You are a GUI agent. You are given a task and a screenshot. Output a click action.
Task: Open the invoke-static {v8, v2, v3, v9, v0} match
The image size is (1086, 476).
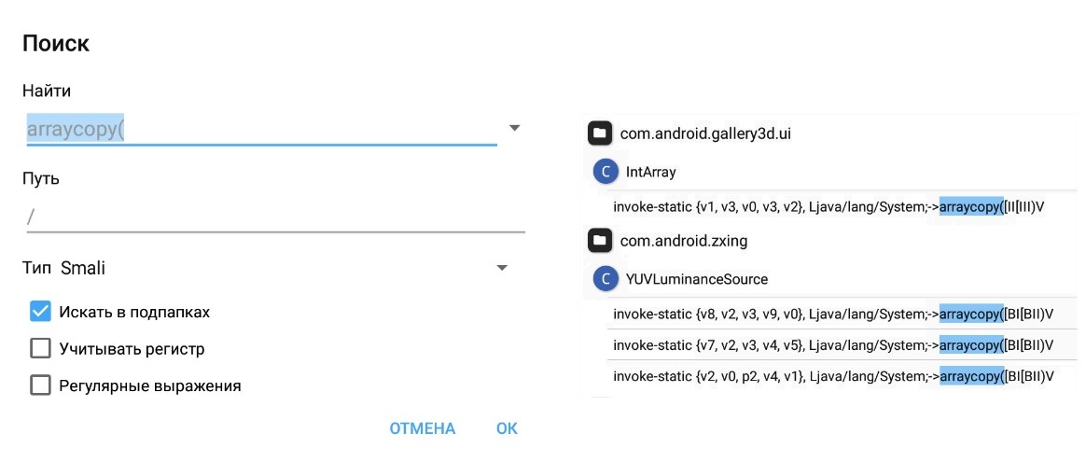tap(833, 314)
